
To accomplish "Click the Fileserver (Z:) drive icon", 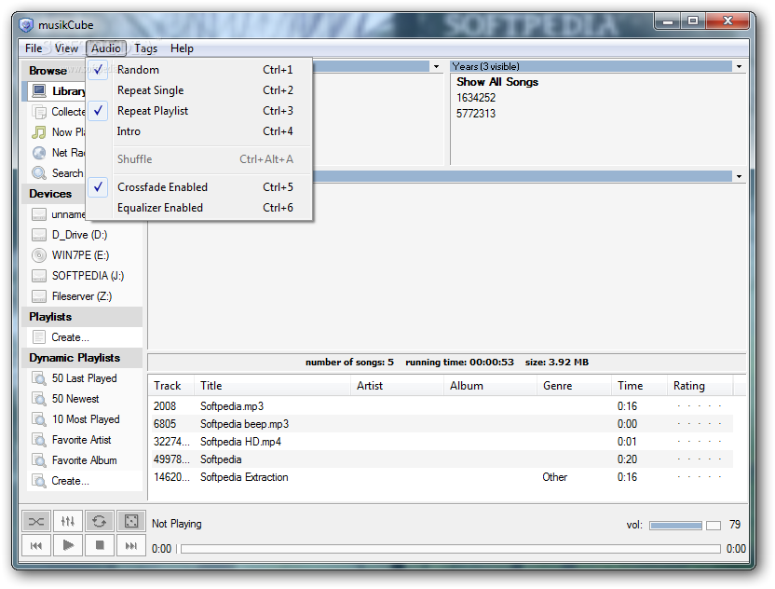I will click(39, 296).
